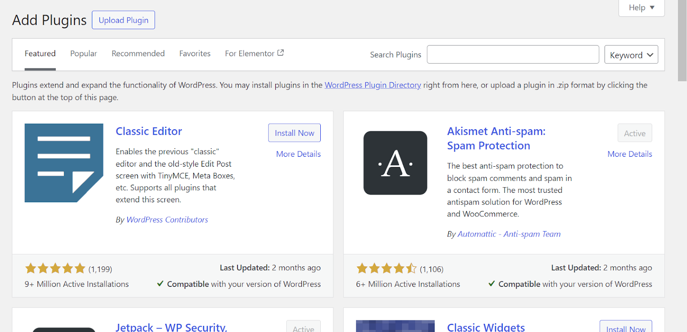The height and width of the screenshot is (332, 687).
Task: Click the 6+ Million Active Installations text
Action: pos(408,284)
